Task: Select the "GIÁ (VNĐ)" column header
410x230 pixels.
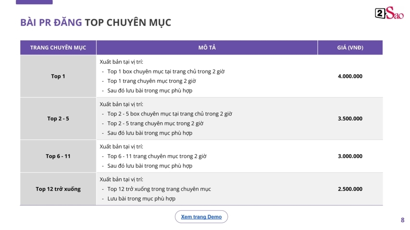Action: (x=350, y=48)
